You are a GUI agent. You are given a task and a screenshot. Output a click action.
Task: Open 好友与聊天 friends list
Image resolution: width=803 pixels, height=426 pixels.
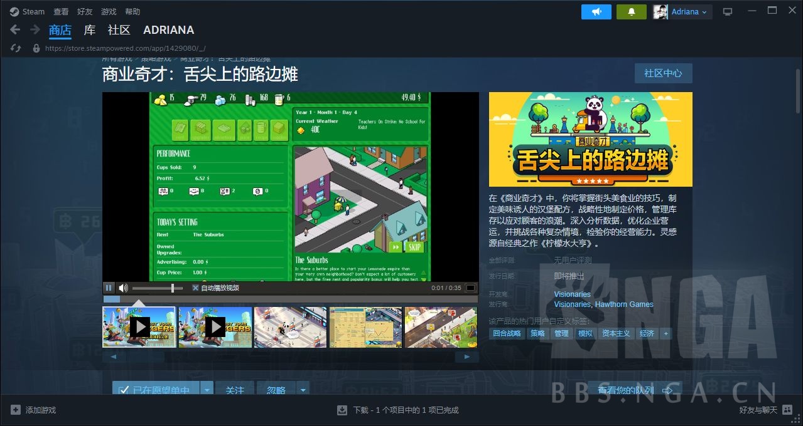click(x=765, y=410)
